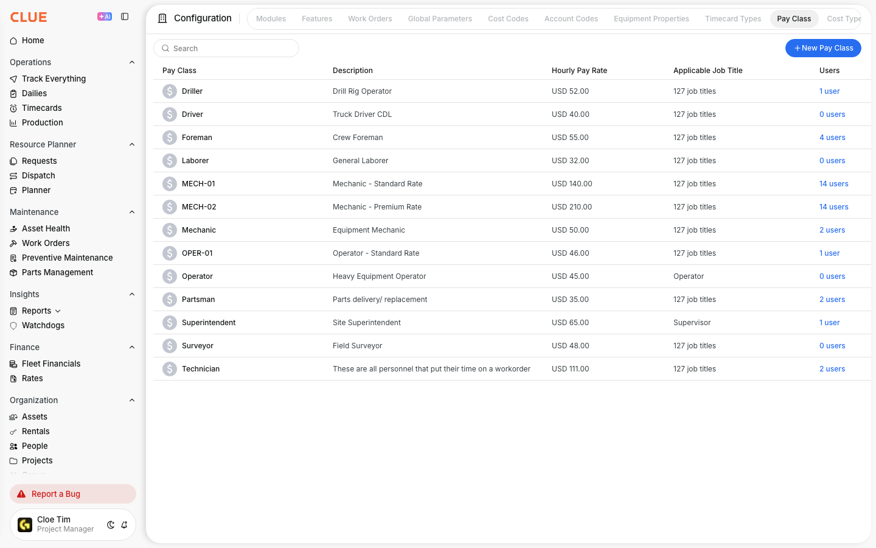Click the Track Everything arrow icon
Screen dimensions: 876x548
click(13, 79)
